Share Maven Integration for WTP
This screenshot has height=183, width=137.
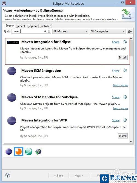[116, 120]
